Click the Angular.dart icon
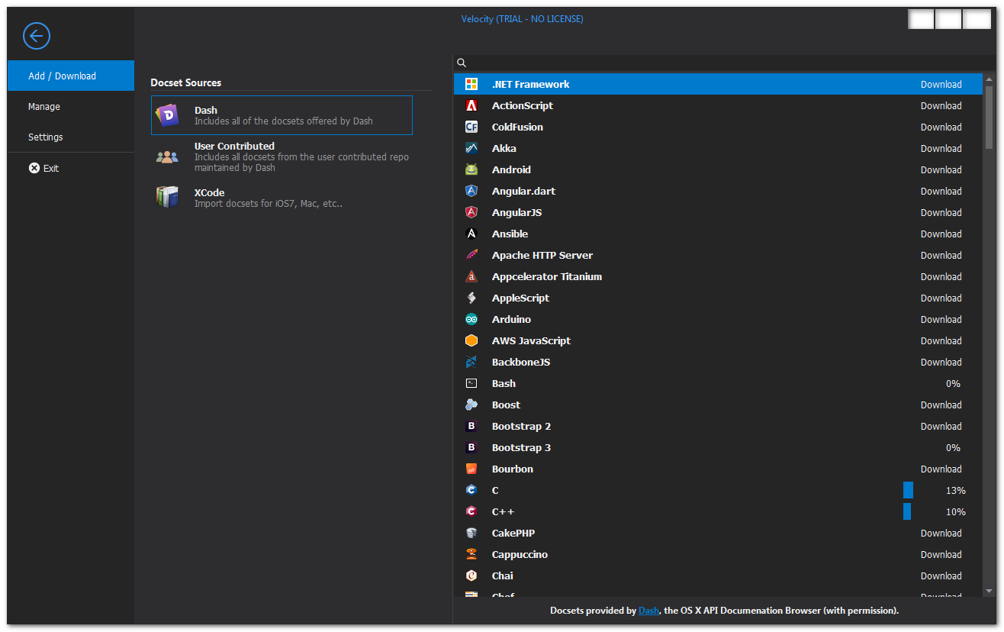This screenshot has height=632, width=1004. tap(471, 191)
